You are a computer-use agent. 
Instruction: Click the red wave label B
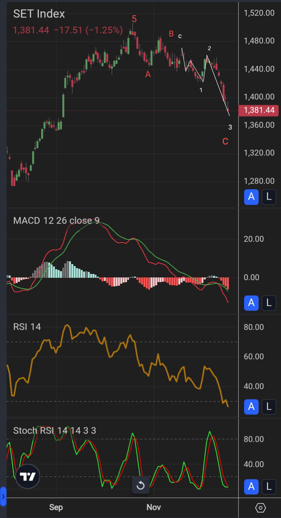point(171,34)
